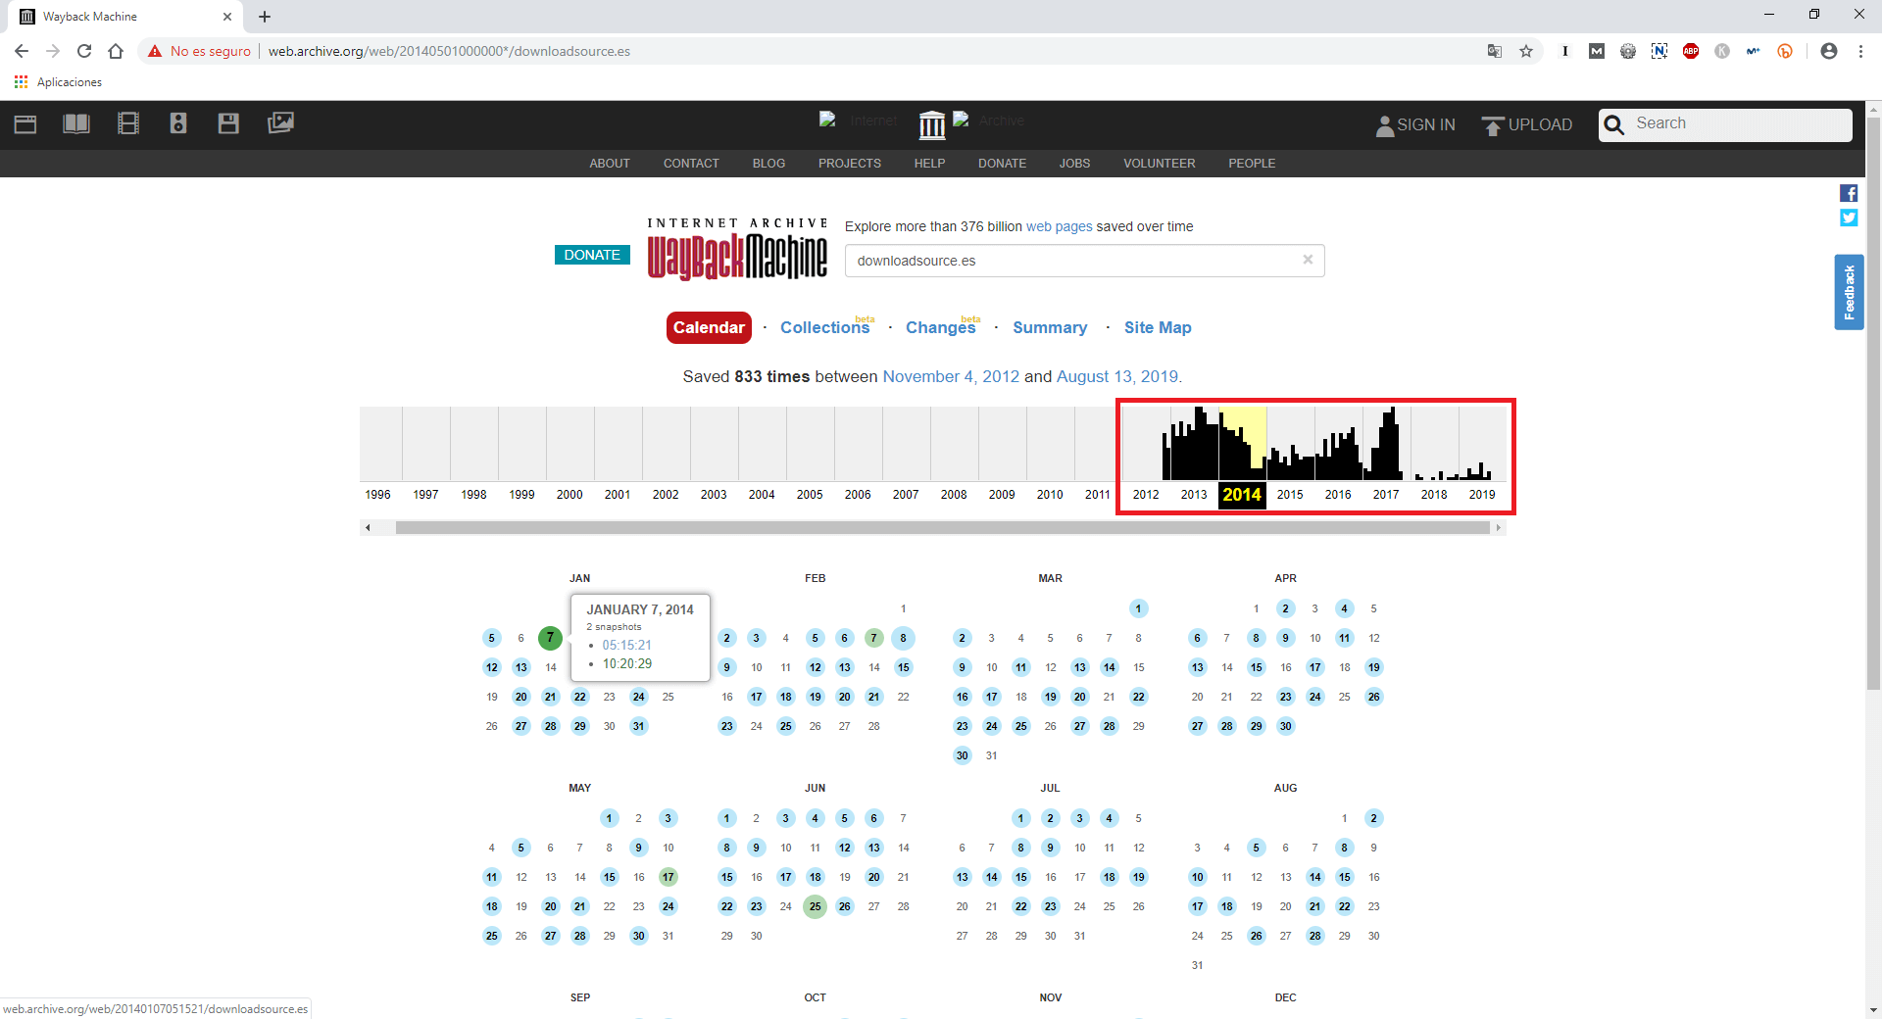1882x1019 pixels.
Task: Open the 10:20:29 snapshot link
Action: click(x=626, y=663)
